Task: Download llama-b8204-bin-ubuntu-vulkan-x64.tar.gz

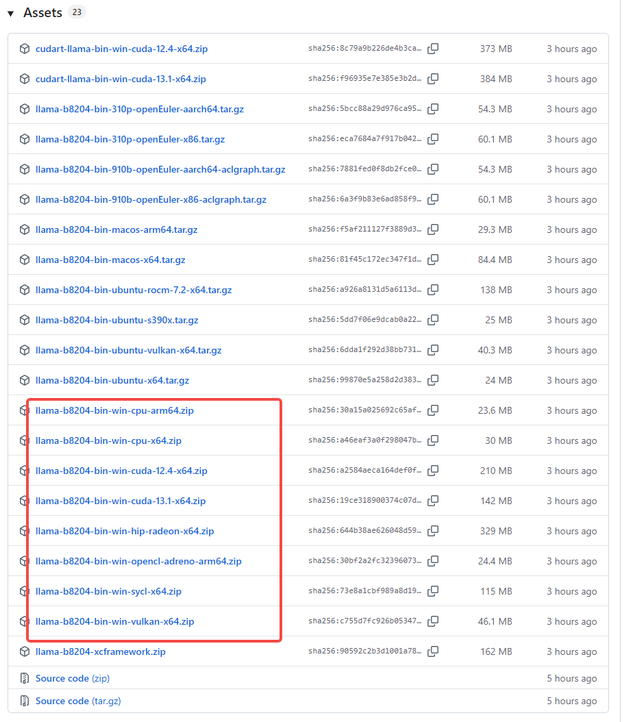Action: click(x=128, y=350)
